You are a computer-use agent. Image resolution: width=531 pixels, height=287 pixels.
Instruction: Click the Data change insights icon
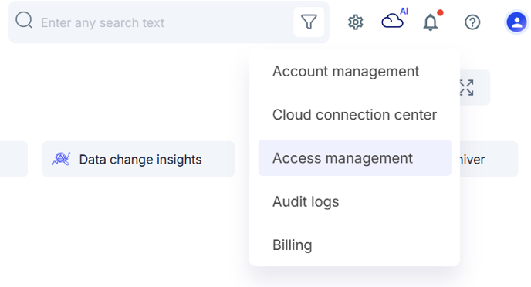(x=61, y=159)
